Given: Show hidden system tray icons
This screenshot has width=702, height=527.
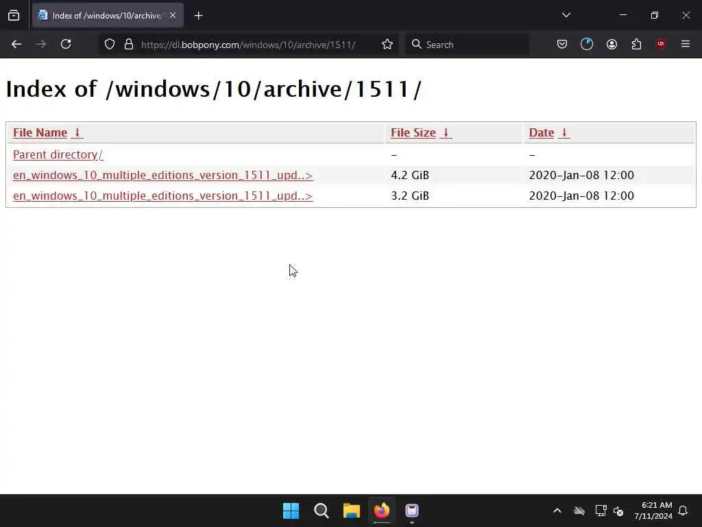Looking at the screenshot, I should point(557,511).
